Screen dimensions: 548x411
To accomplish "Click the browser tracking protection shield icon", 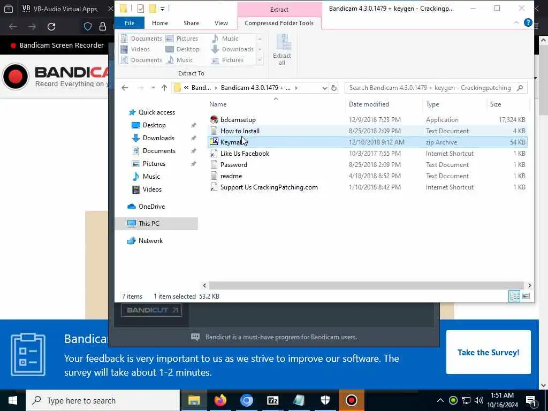I will (x=87, y=27).
